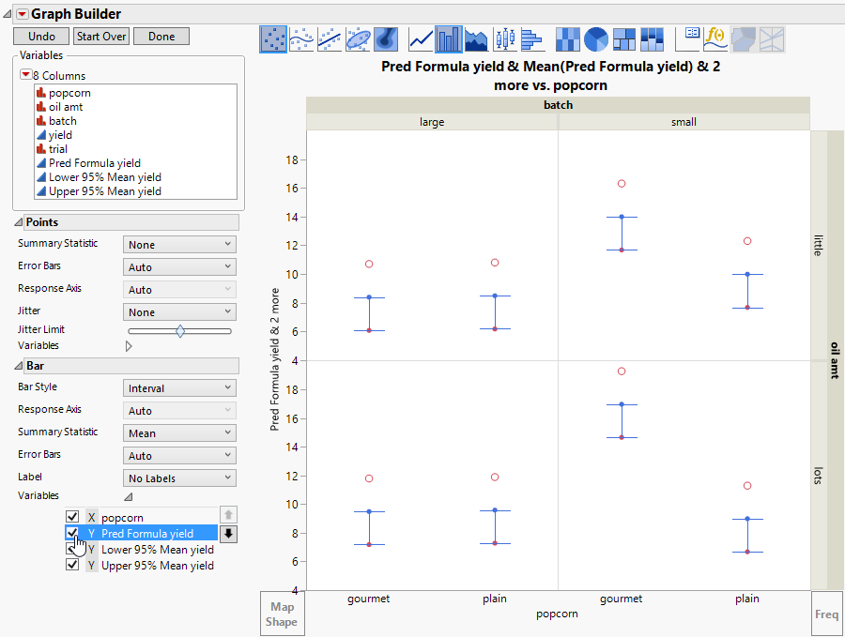Open the 8 Columns red triangle menu
Viewport: 845px width, 637px height.
click(x=26, y=75)
